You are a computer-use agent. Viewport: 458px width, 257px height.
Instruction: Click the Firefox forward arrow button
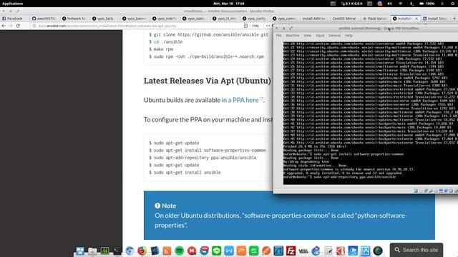(x=11, y=26)
